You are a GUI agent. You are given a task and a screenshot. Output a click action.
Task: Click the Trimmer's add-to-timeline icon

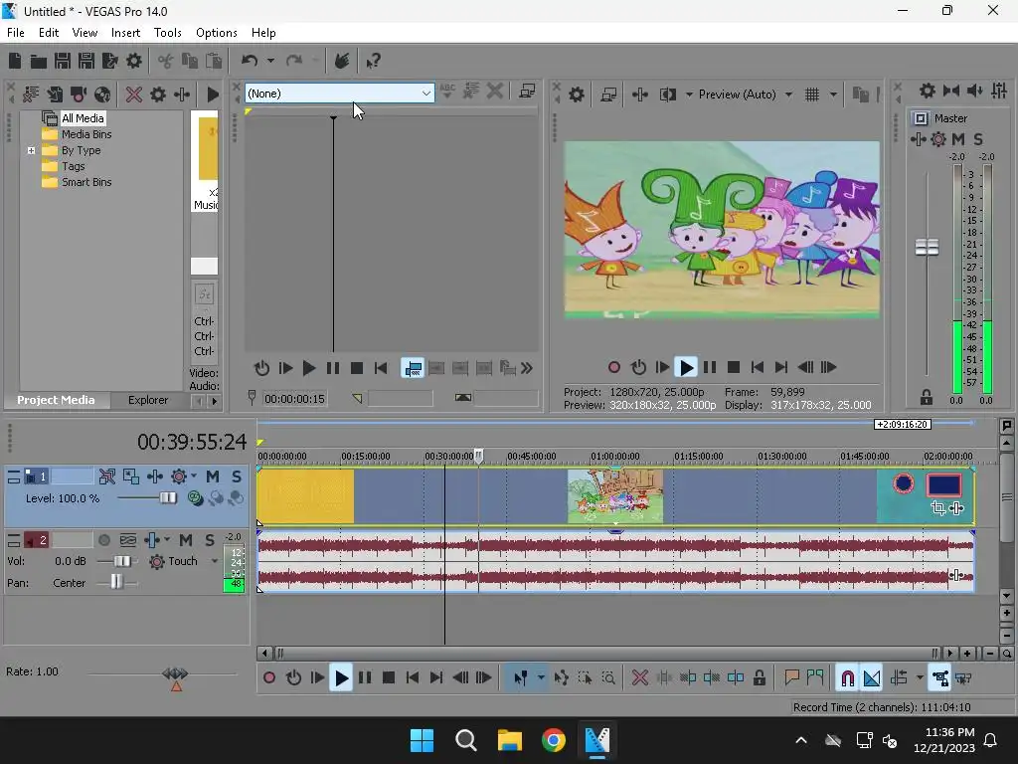(413, 368)
